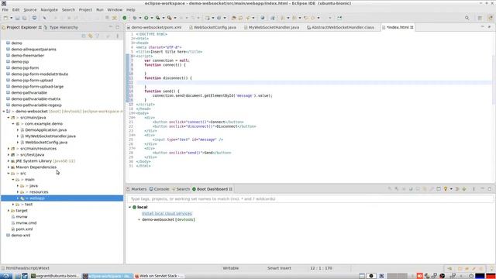Select the demo-xml project

21,236
